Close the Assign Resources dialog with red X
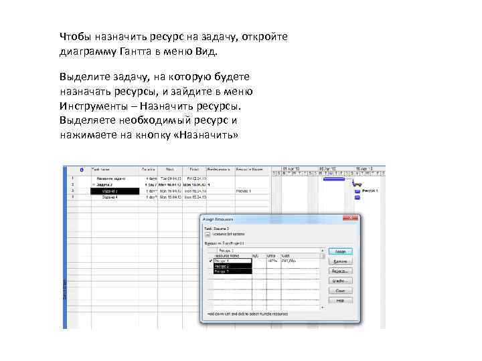This screenshot has width=482, height=361. coord(350,218)
